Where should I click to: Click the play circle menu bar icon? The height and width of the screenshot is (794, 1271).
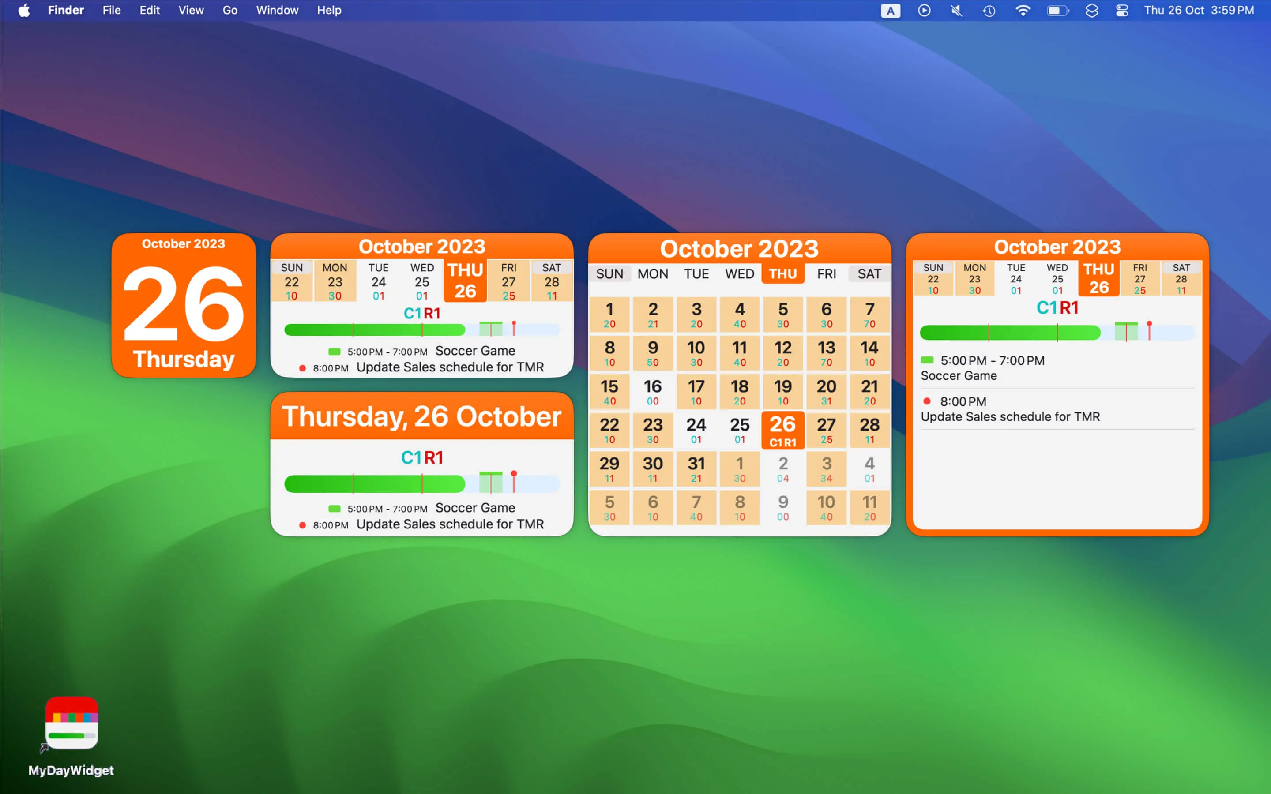click(924, 11)
